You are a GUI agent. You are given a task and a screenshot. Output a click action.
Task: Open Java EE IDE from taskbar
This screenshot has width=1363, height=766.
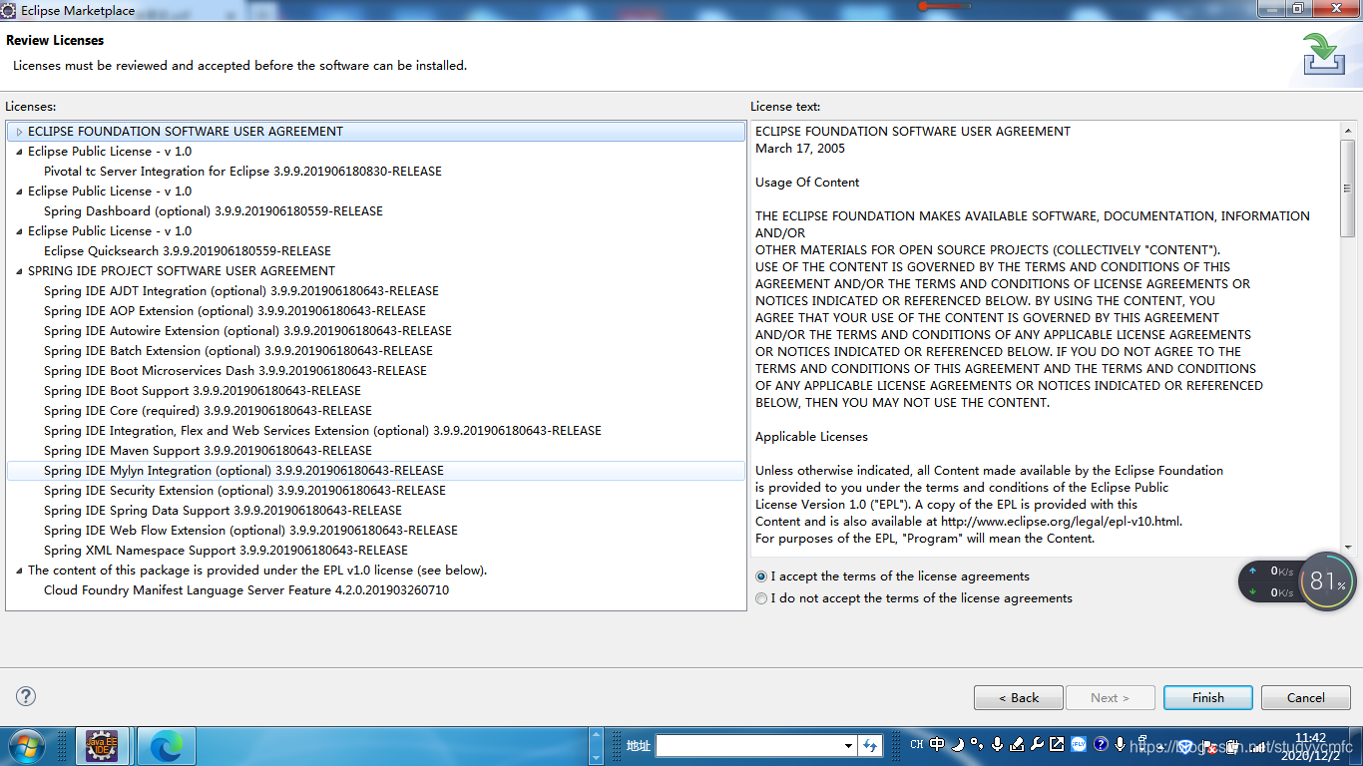point(101,746)
